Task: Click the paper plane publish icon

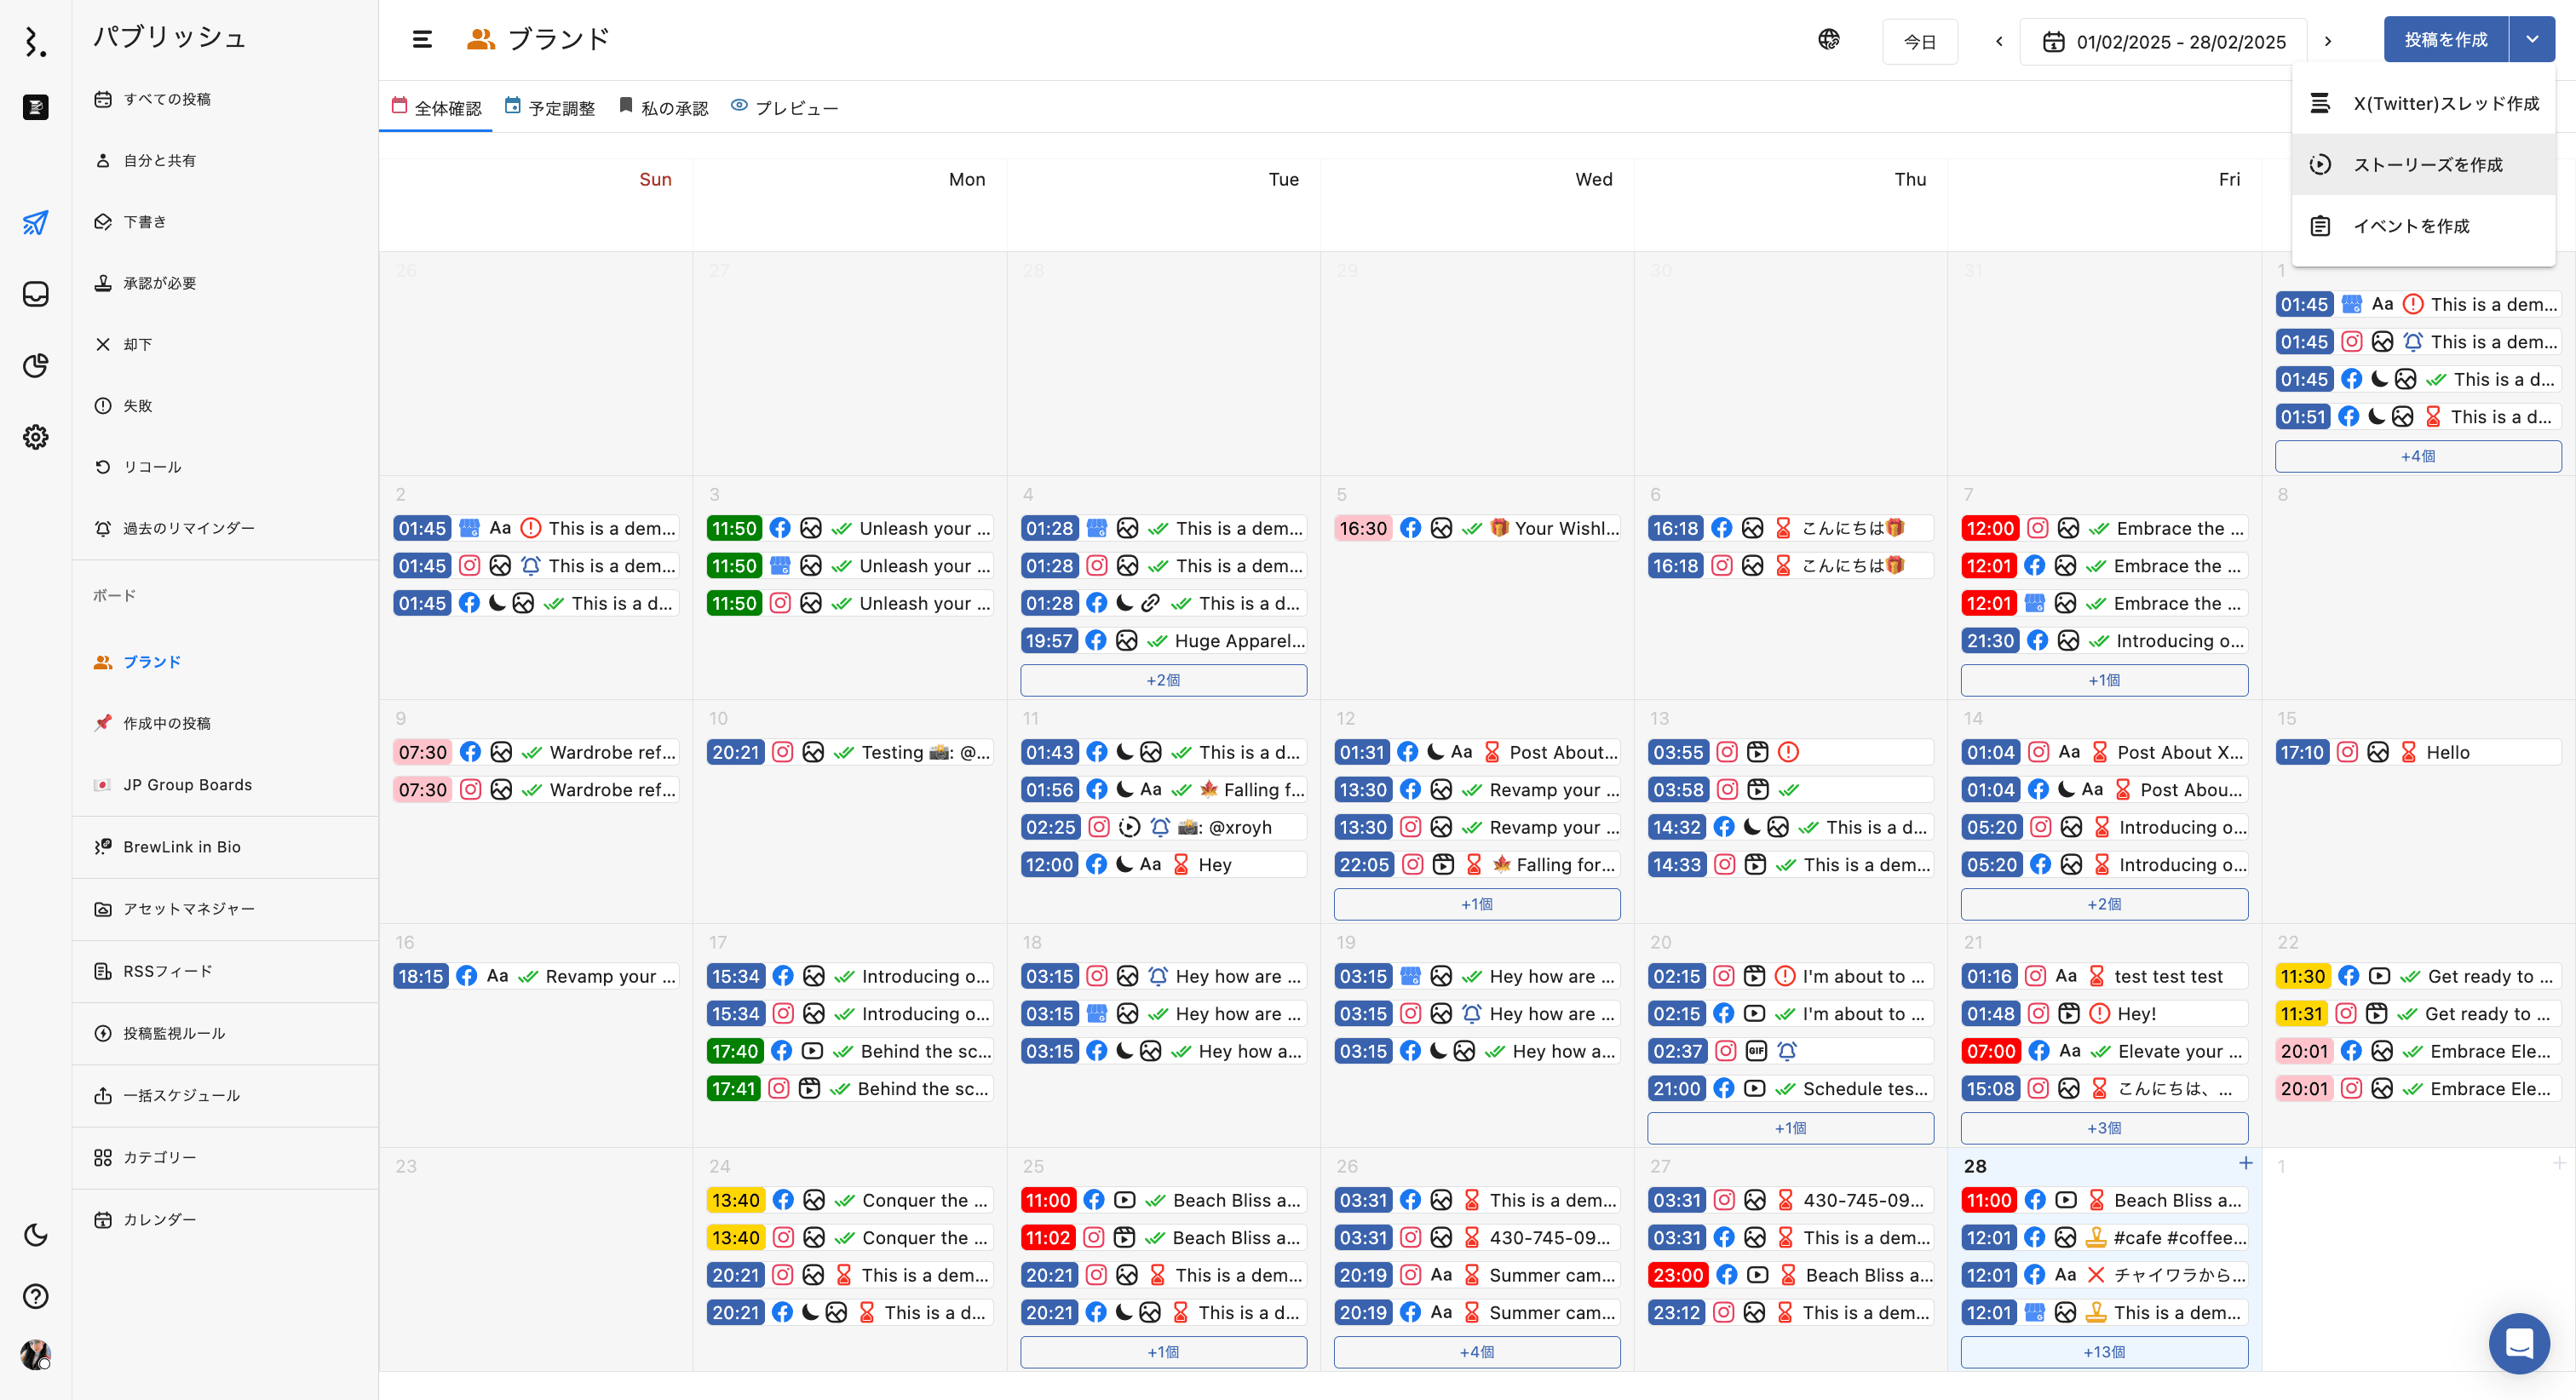Action: [x=36, y=222]
